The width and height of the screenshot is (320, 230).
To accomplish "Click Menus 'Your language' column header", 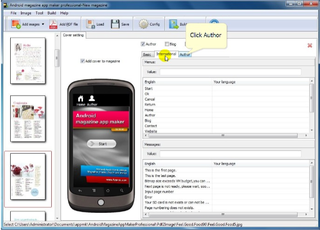I will click(x=261, y=82).
